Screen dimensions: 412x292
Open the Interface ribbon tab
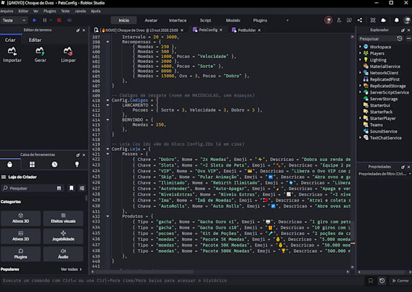pos(178,20)
